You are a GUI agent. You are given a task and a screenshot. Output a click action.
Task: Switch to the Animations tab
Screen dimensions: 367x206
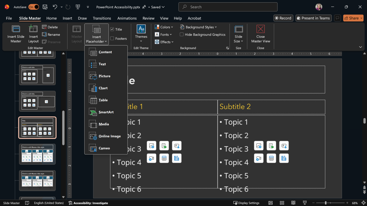[x=127, y=18]
